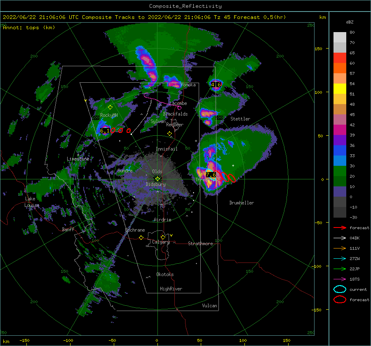Screen dimensions: 371x346
Task: Click the Cochrane town label
Action: (135, 230)
